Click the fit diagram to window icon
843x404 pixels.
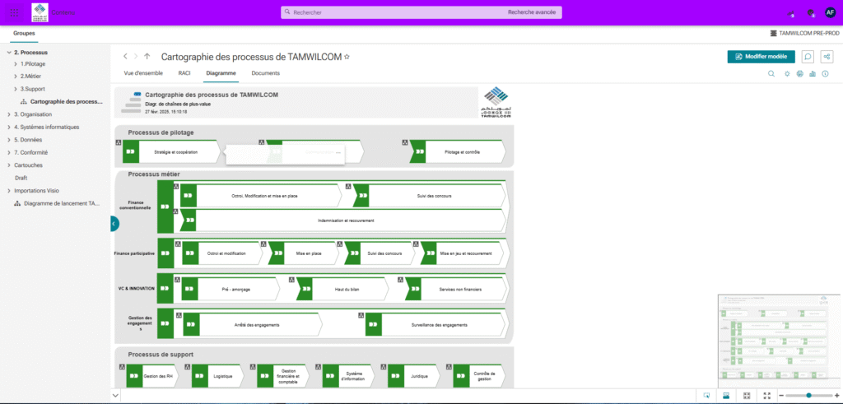tap(747, 396)
